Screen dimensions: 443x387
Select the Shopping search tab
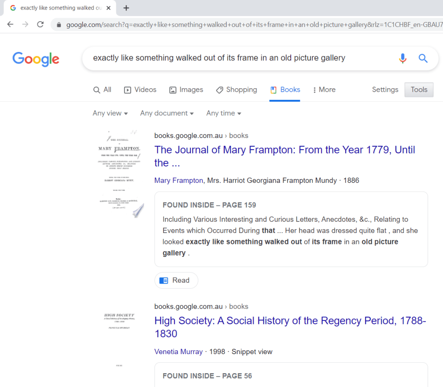click(237, 90)
